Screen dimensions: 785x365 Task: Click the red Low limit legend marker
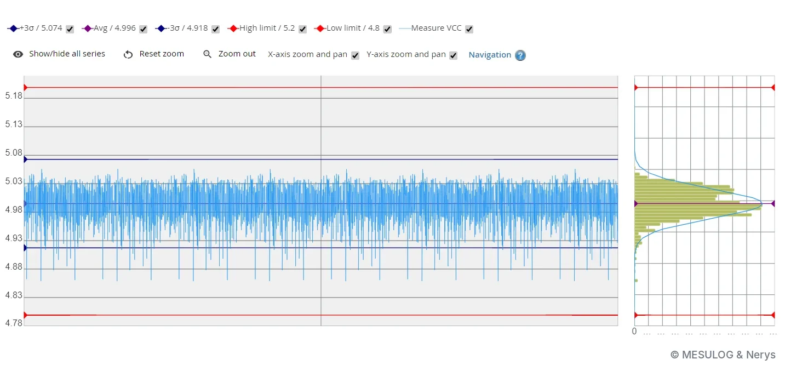click(320, 28)
